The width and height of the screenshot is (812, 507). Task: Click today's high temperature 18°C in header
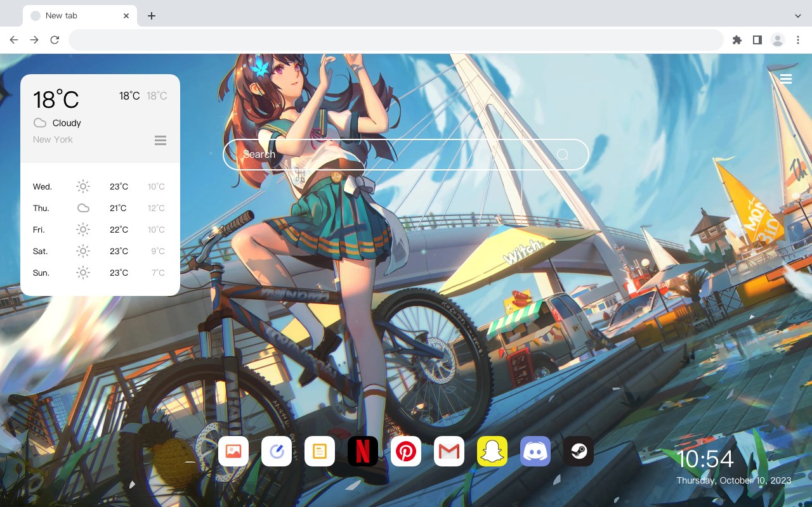129,96
